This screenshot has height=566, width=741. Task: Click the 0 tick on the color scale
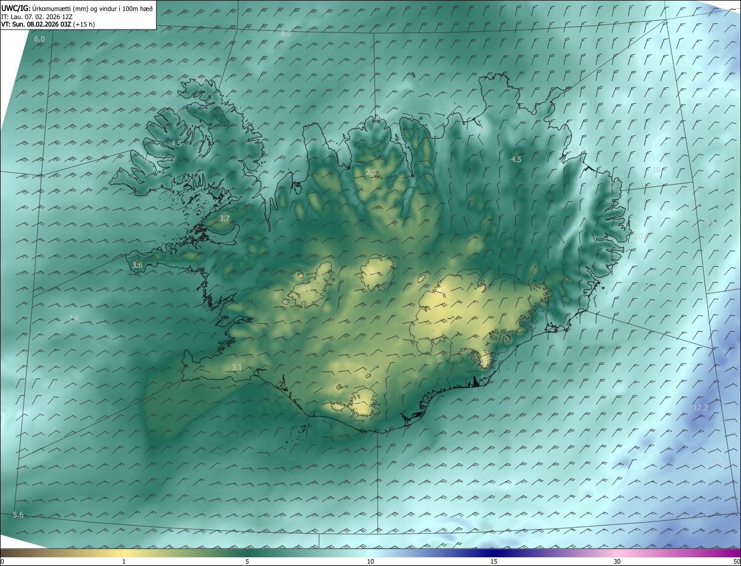[2, 562]
